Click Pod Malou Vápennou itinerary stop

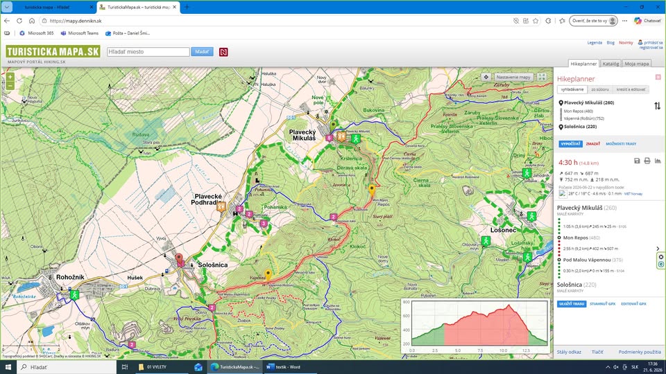(x=587, y=260)
